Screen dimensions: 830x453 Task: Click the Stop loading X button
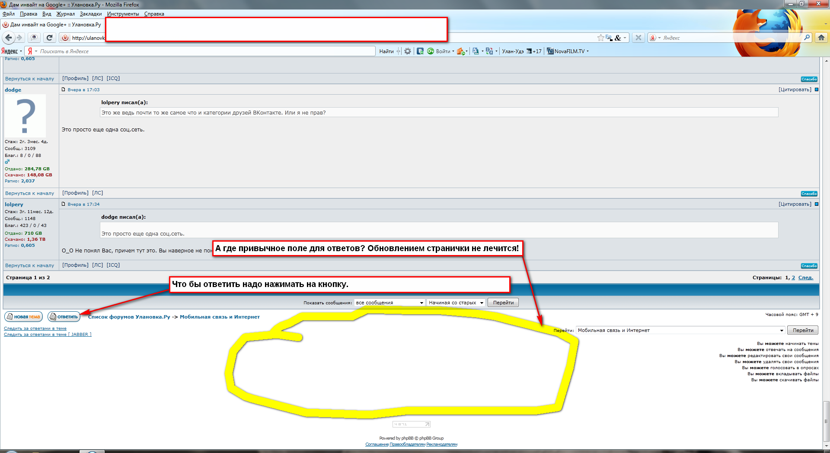(638, 38)
